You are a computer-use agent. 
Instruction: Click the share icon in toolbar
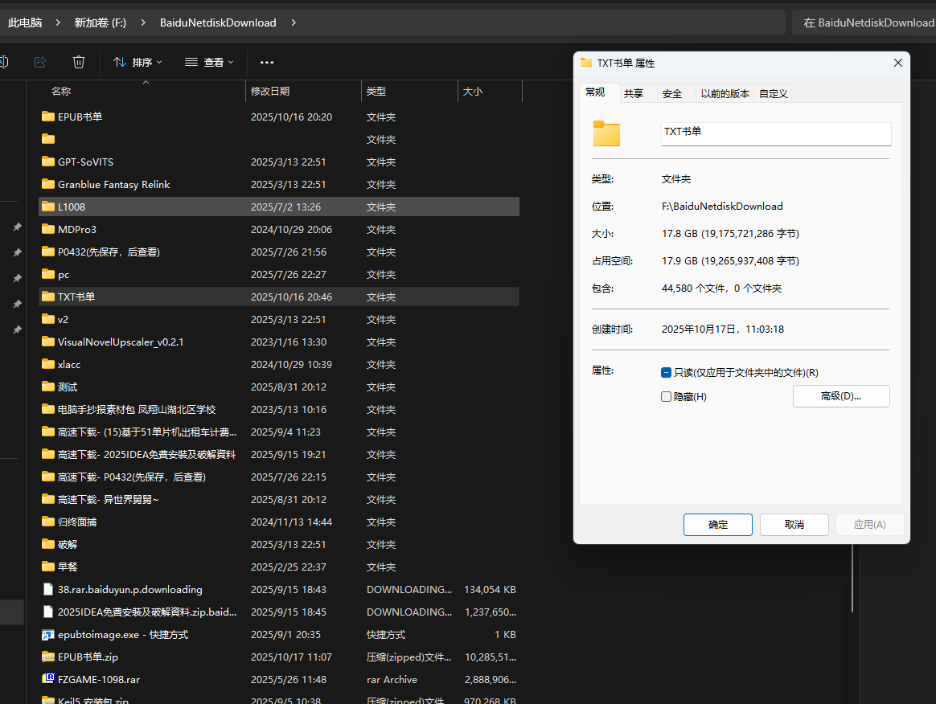(x=40, y=62)
